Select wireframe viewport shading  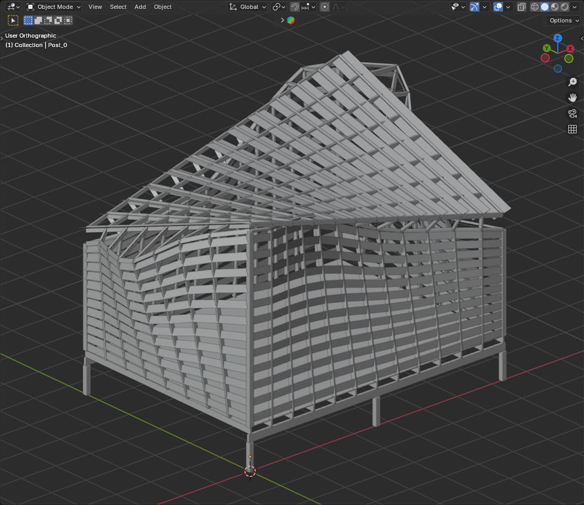(x=535, y=7)
